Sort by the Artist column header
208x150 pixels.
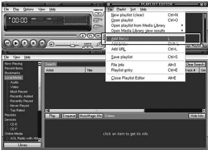point(65,70)
